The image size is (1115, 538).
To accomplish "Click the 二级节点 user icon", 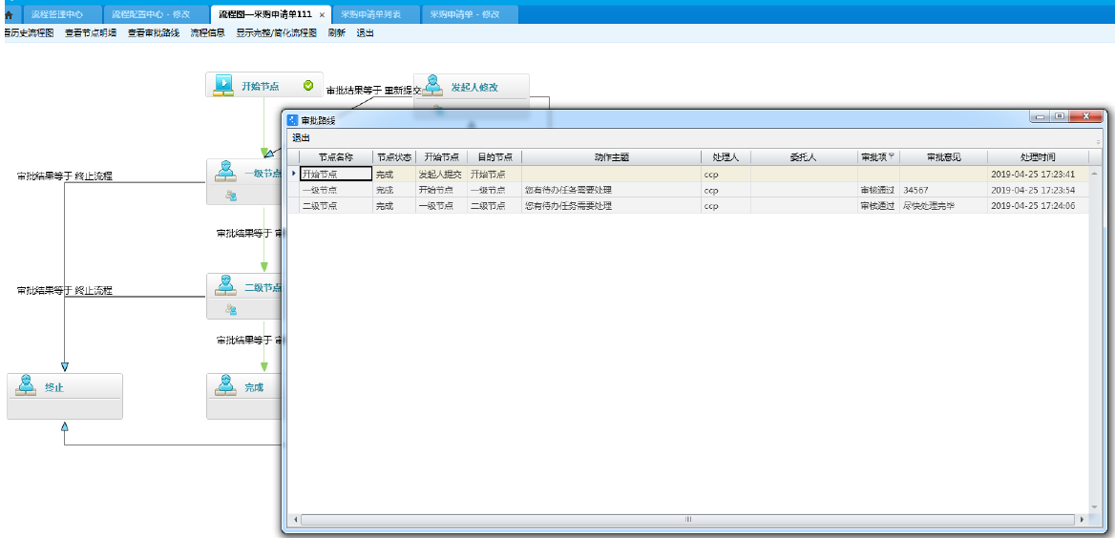I will 224,285.
